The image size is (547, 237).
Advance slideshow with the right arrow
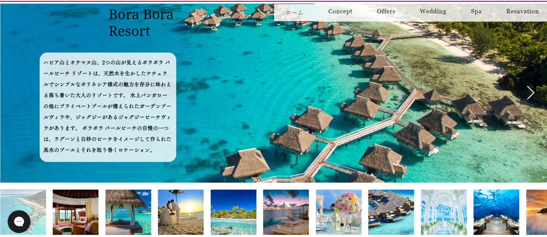pos(531,93)
